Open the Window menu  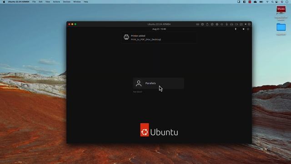[x=77, y=2]
